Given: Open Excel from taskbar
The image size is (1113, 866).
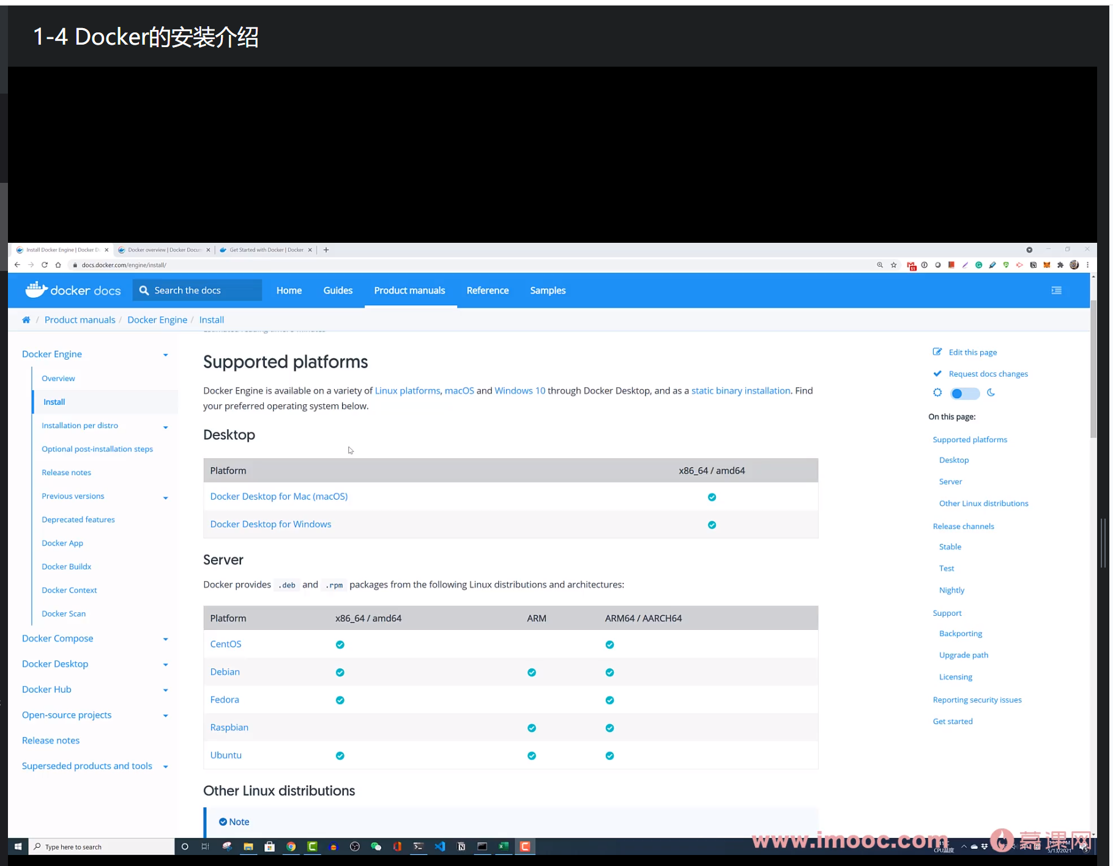Looking at the screenshot, I should pos(504,846).
